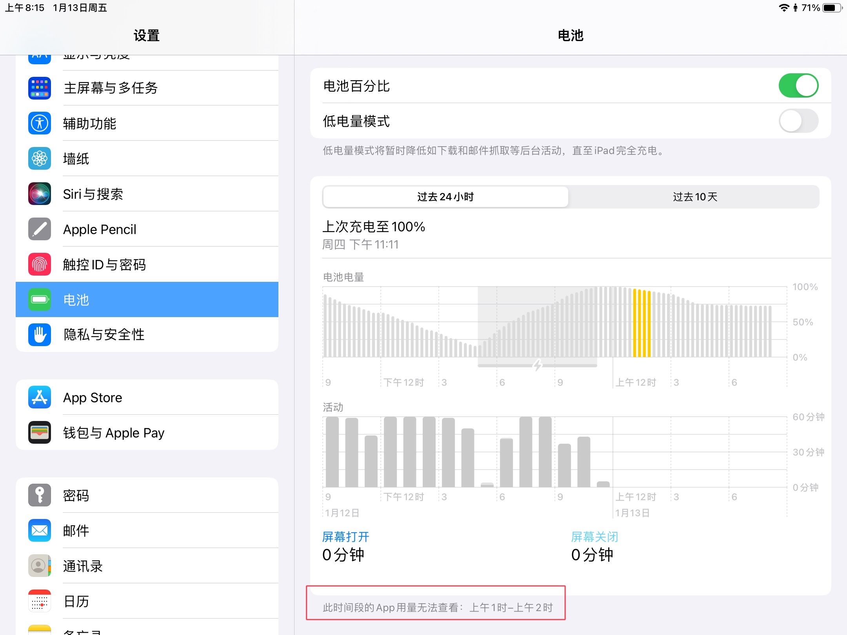
Task: Open the Mail envelope icon
Action: (40, 530)
